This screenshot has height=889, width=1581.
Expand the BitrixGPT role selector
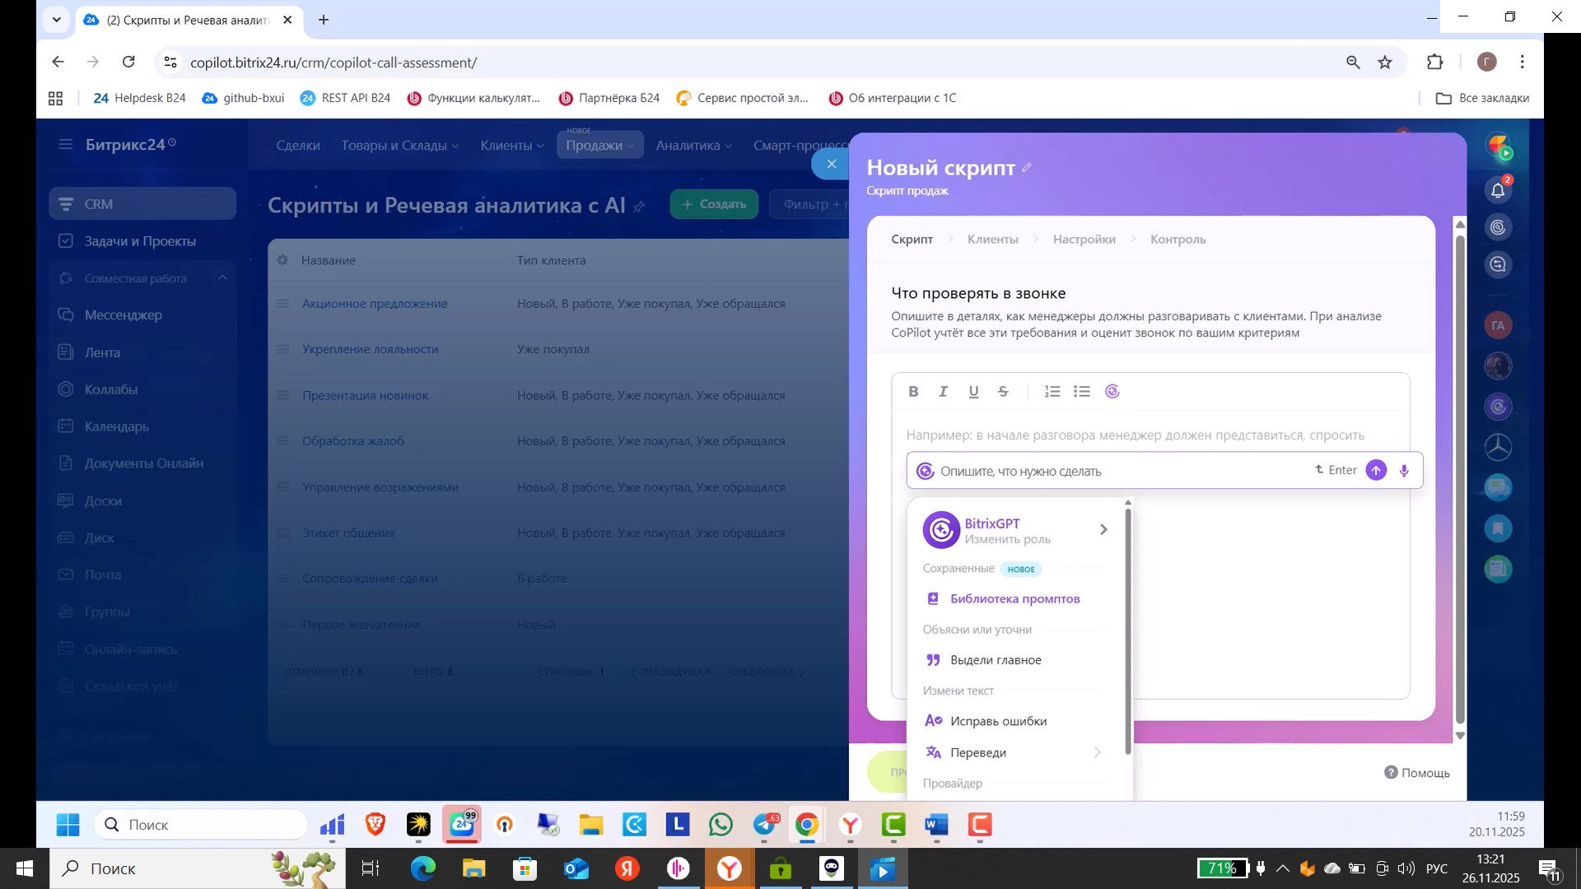[x=1103, y=530]
